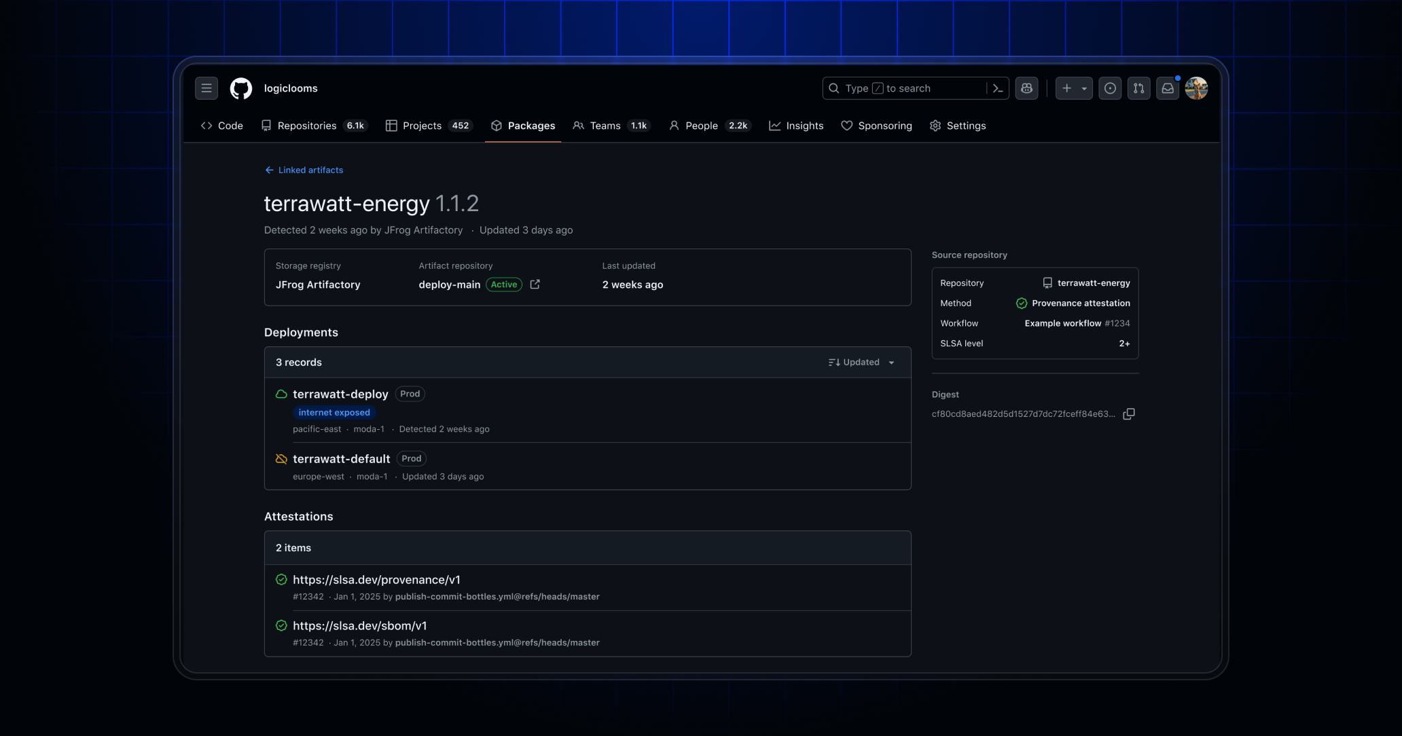The height and width of the screenshot is (736, 1402).
Task: Open the slsa.dev/provenance/v1 attestation
Action: click(376, 580)
